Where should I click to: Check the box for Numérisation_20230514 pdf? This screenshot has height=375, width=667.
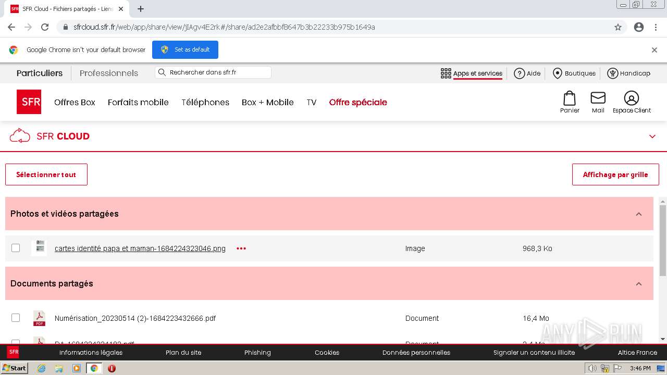pos(16,318)
